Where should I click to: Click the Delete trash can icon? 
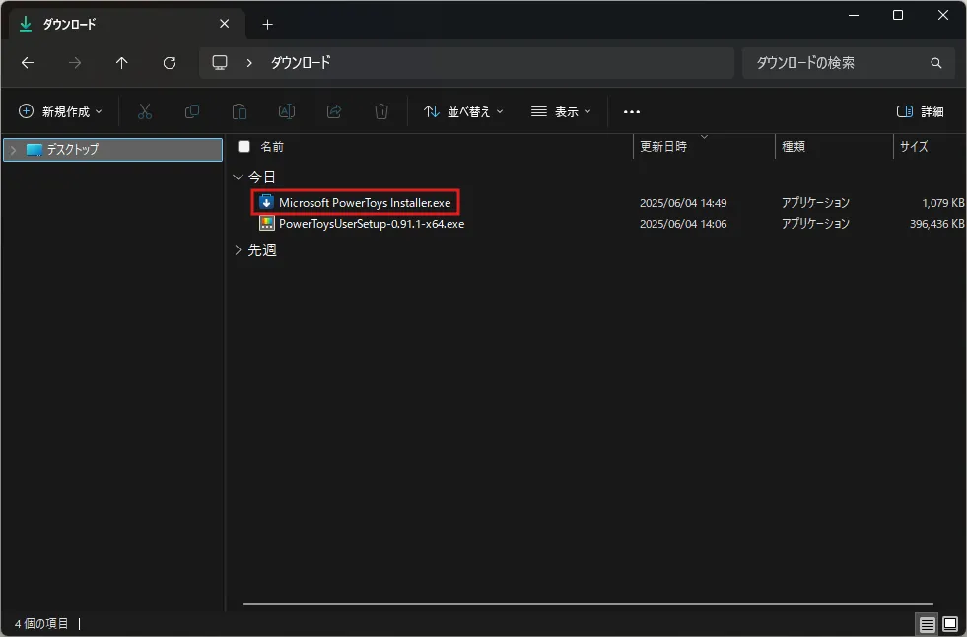[x=381, y=111]
